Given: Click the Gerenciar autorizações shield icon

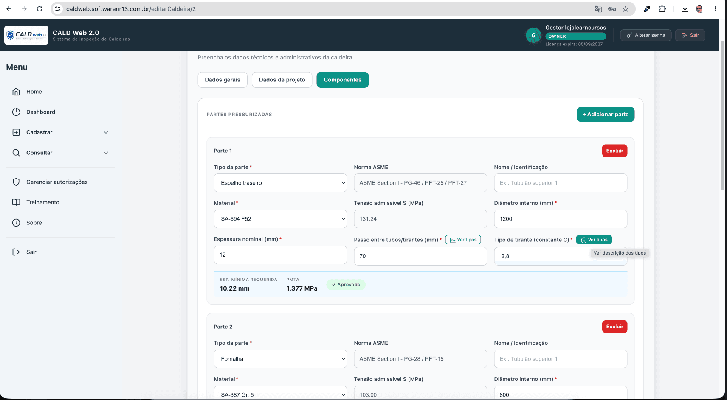Looking at the screenshot, I should pyautogui.click(x=16, y=182).
